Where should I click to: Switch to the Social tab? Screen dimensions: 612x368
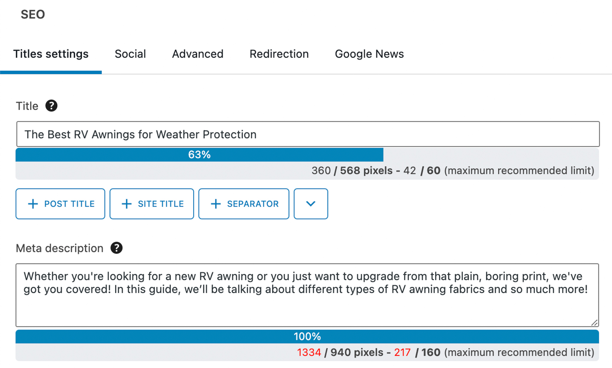[130, 54]
